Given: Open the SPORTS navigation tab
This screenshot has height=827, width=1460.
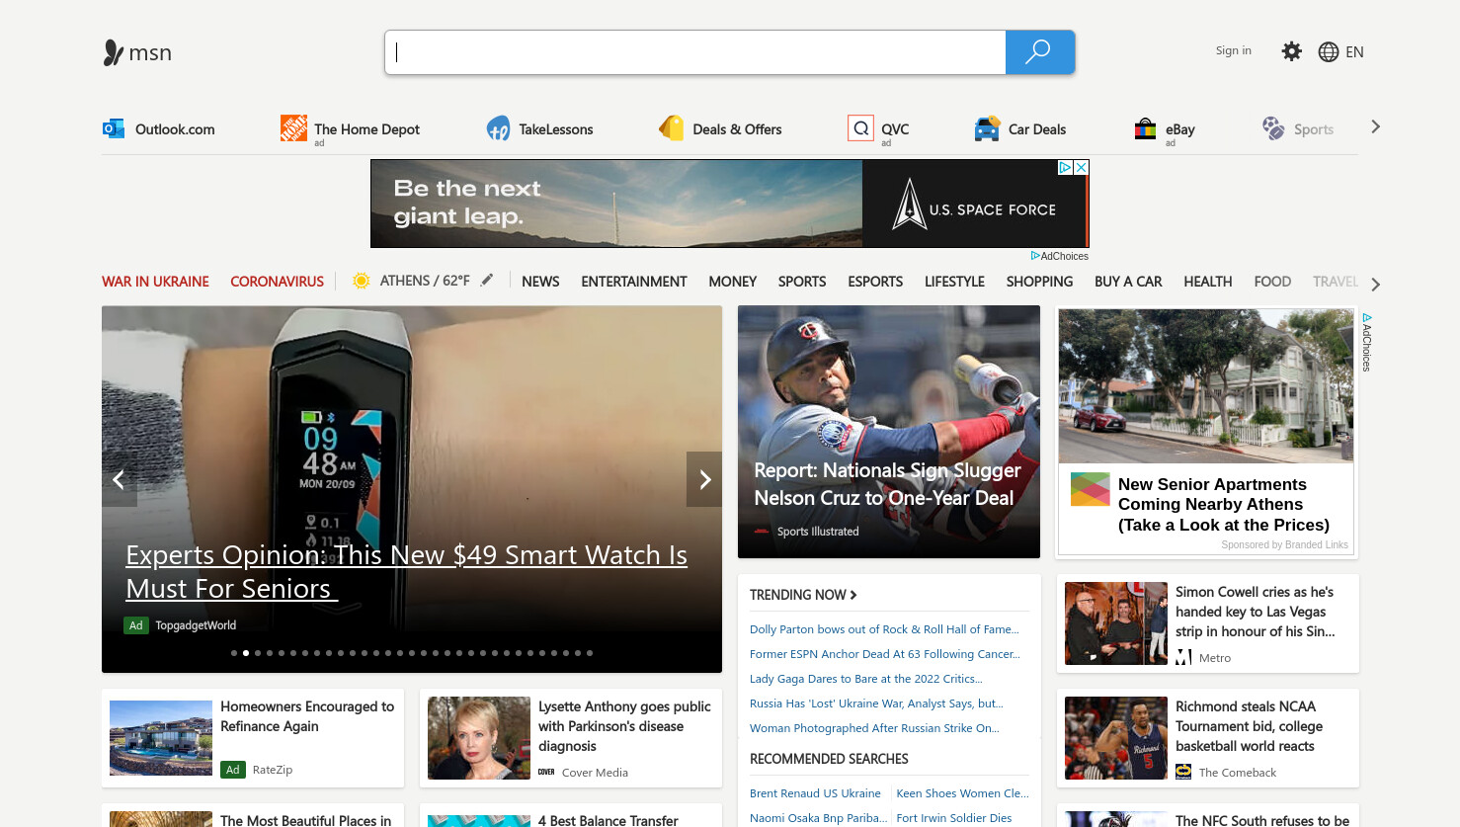Looking at the screenshot, I should (x=802, y=282).
